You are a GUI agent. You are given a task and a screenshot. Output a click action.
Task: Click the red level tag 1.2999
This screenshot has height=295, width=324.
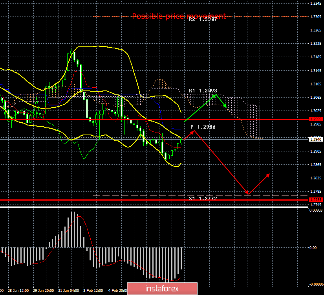click(316, 119)
